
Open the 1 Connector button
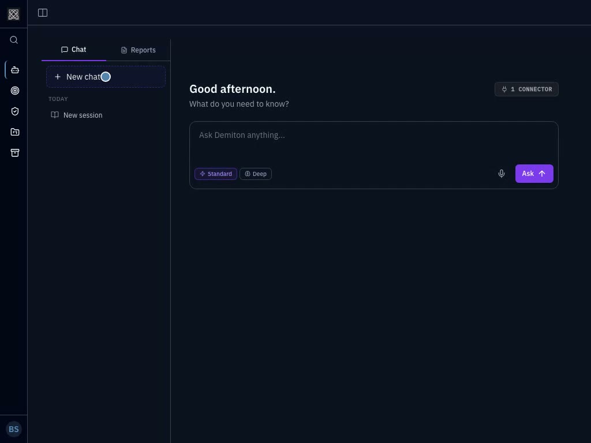[x=526, y=89]
